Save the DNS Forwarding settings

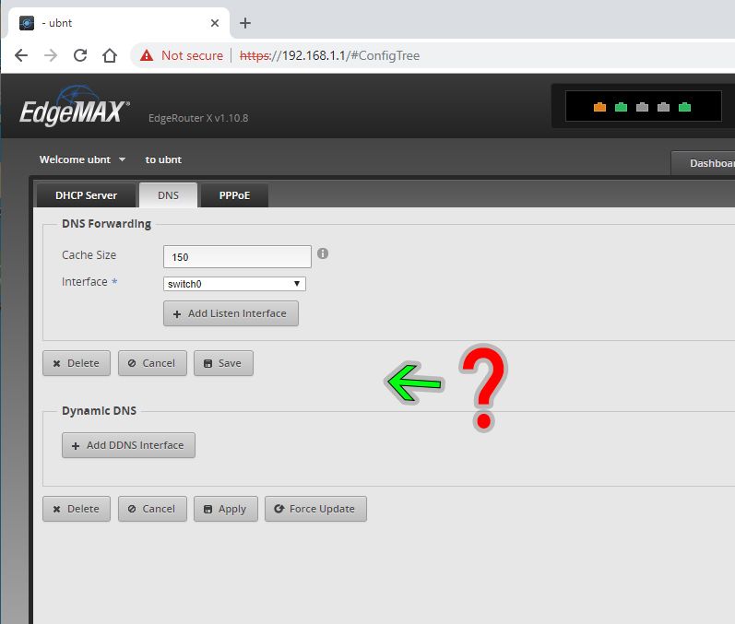(222, 363)
